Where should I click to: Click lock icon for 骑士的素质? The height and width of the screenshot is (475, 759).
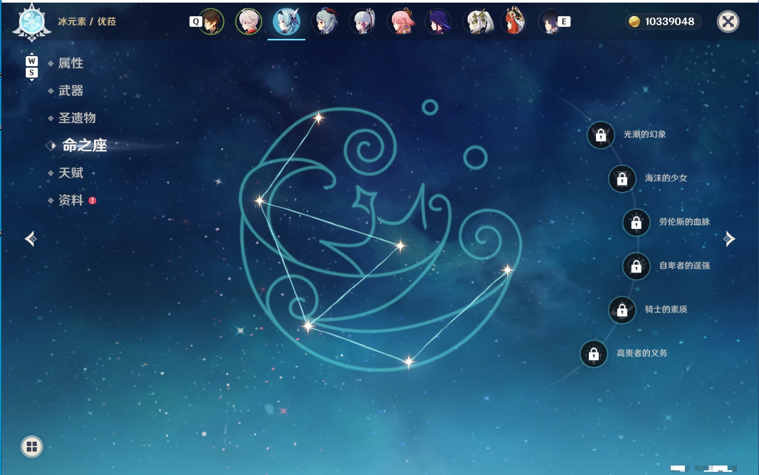(622, 310)
